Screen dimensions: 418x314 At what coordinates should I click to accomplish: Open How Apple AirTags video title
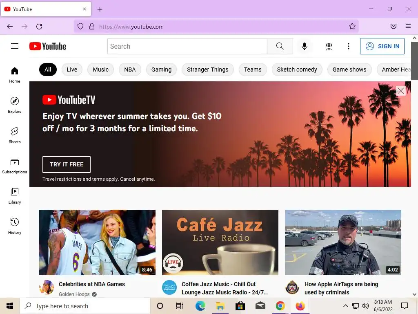tap(341, 288)
